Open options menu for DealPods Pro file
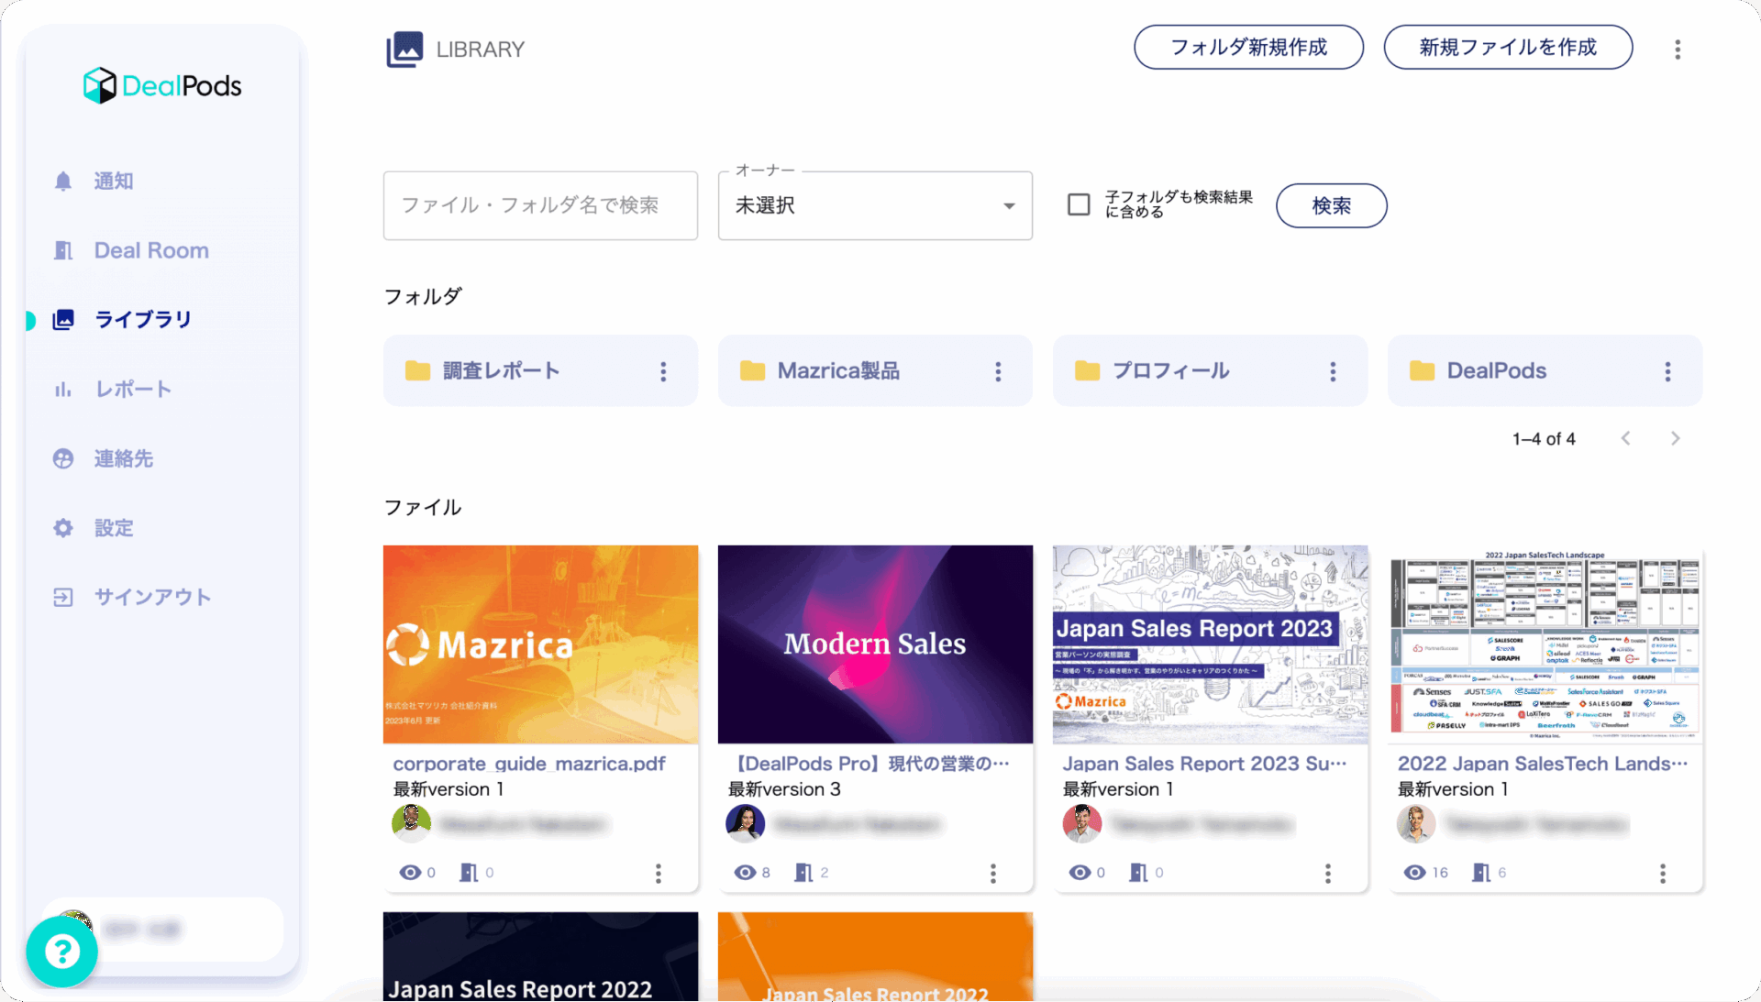Image resolution: width=1761 pixels, height=1002 pixels. [992, 873]
